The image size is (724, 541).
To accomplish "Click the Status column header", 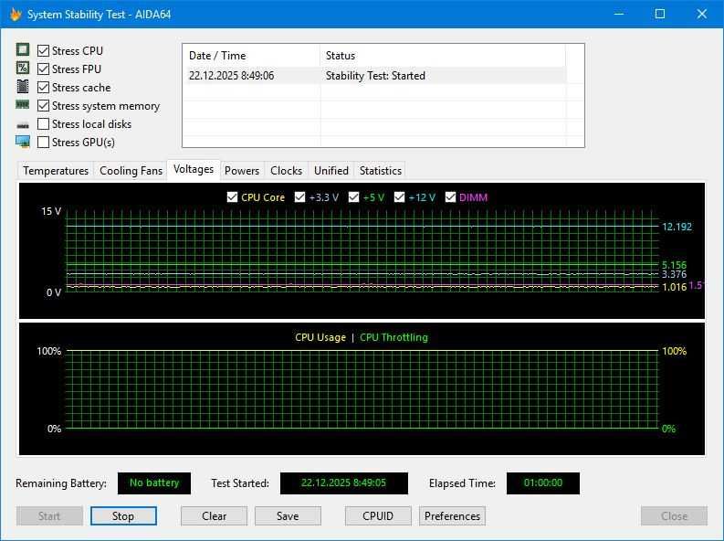I will [x=442, y=56].
